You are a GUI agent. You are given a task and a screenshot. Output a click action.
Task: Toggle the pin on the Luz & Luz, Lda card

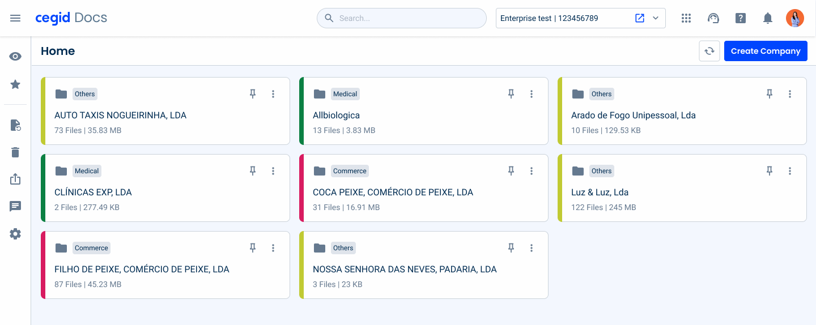click(770, 171)
